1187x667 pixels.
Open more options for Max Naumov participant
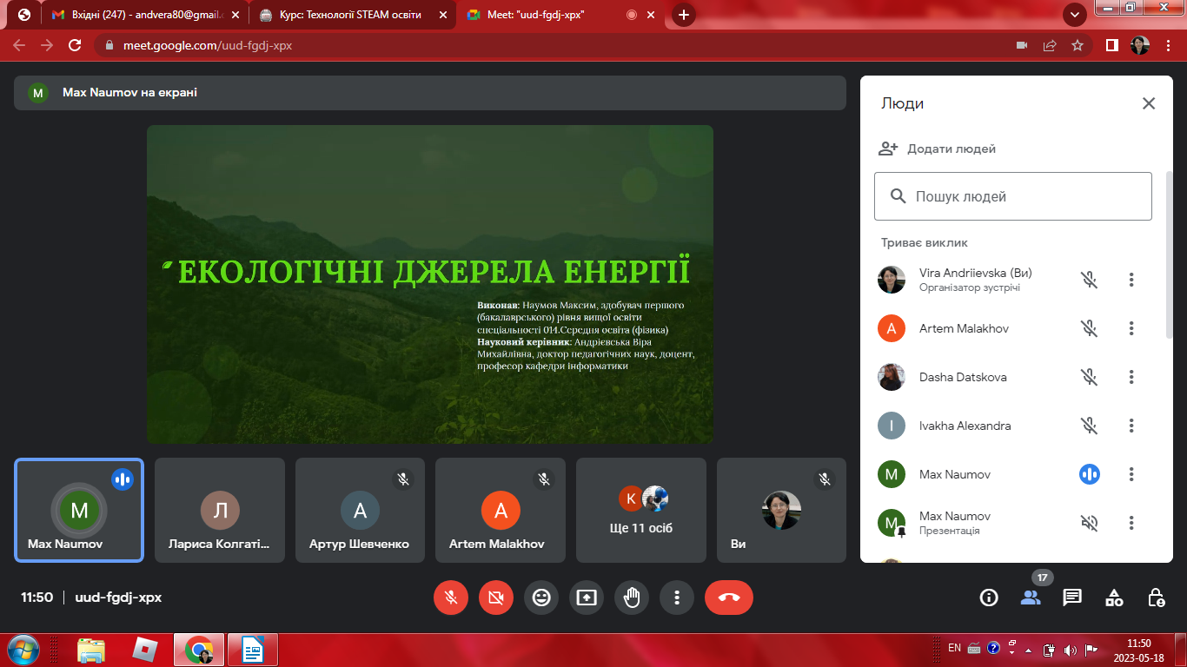[x=1131, y=474]
